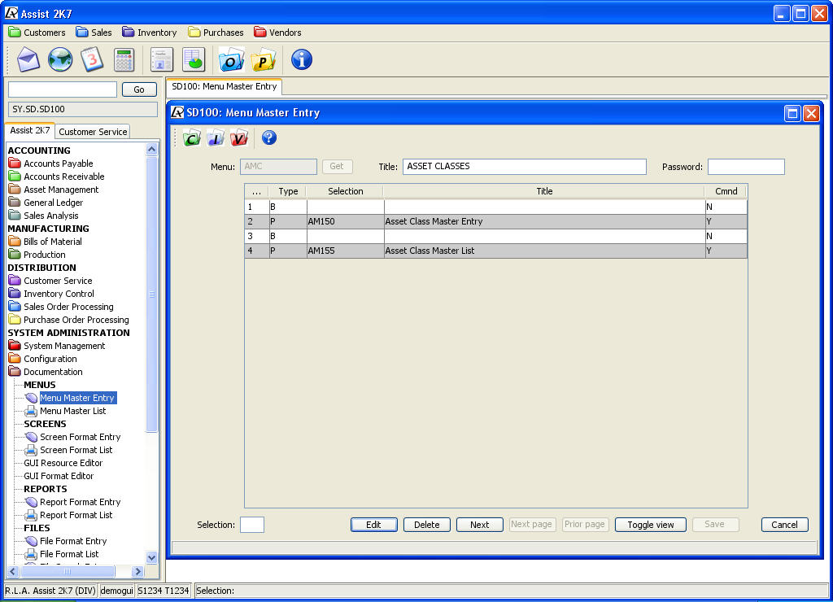The image size is (833, 602).
Task: Open Asset Management folder
Action: (x=60, y=190)
